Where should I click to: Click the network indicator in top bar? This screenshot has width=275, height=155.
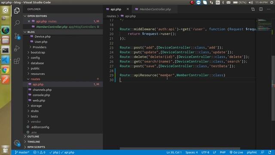[211, 3]
